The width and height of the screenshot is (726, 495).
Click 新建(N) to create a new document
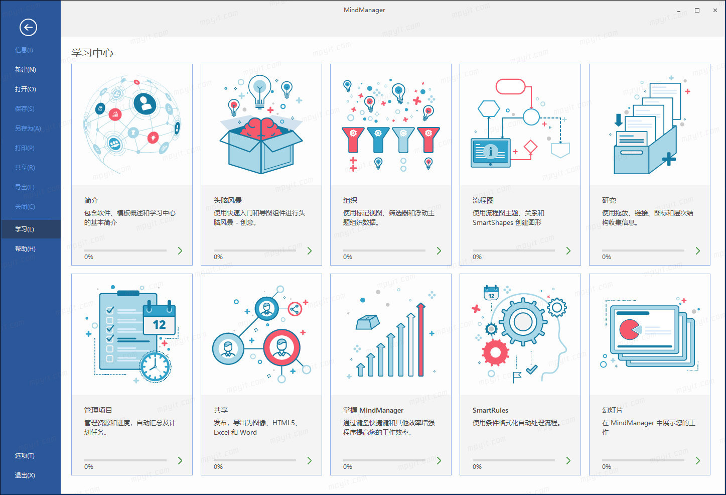25,69
